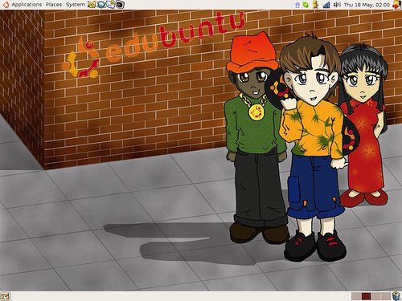
Task: Open the volume control speaker icon
Action: click(x=337, y=5)
